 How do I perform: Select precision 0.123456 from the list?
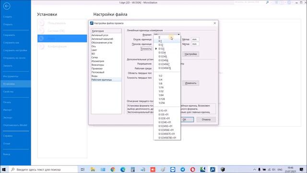(x=167, y=61)
